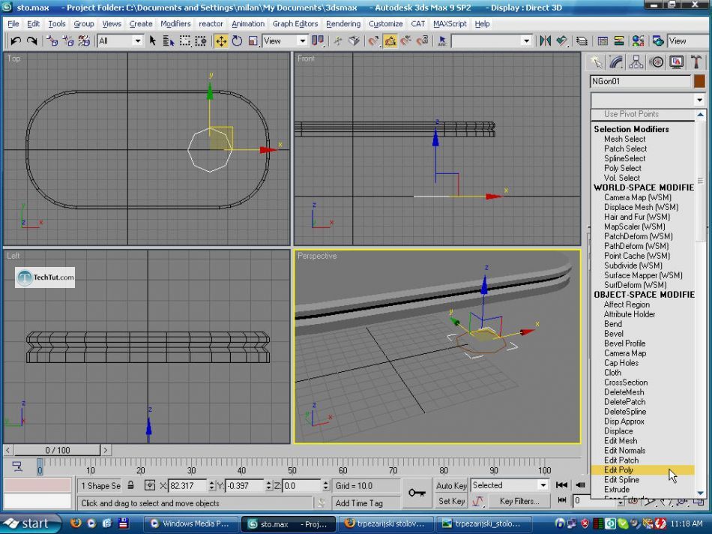Open the render type View dropdown
The height and width of the screenshot is (534, 712).
687,41
